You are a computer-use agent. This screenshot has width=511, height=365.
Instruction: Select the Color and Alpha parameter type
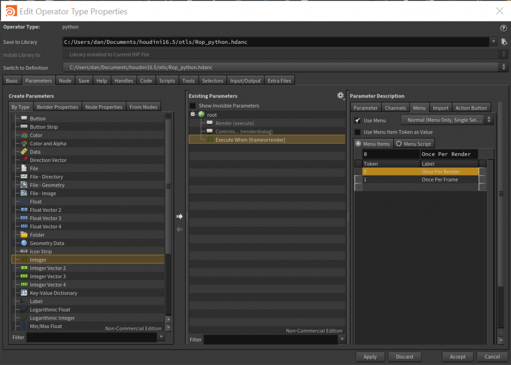[48, 144]
